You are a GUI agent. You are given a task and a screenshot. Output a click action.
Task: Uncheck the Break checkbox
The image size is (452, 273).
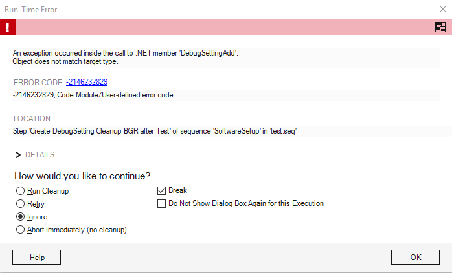tap(162, 191)
